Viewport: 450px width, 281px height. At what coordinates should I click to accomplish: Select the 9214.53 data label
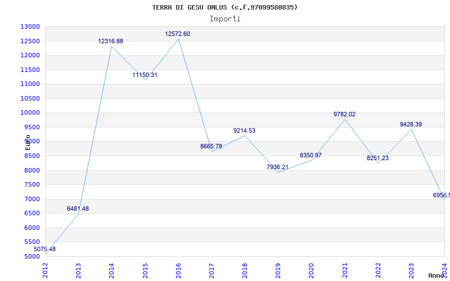[x=244, y=130]
